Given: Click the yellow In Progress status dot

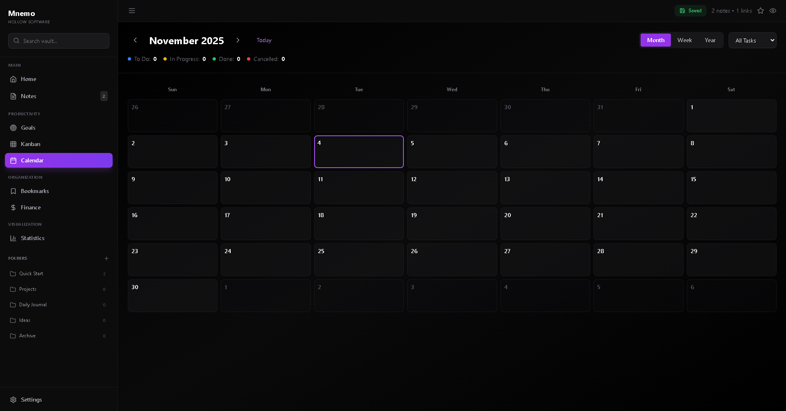Looking at the screenshot, I should pyautogui.click(x=165, y=59).
